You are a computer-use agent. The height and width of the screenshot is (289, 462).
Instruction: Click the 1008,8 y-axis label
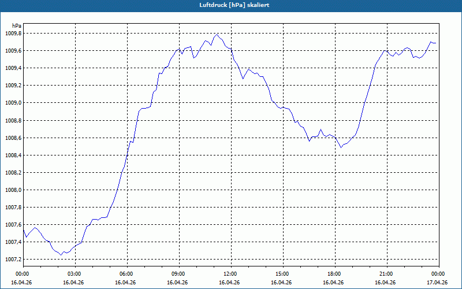tap(13, 120)
